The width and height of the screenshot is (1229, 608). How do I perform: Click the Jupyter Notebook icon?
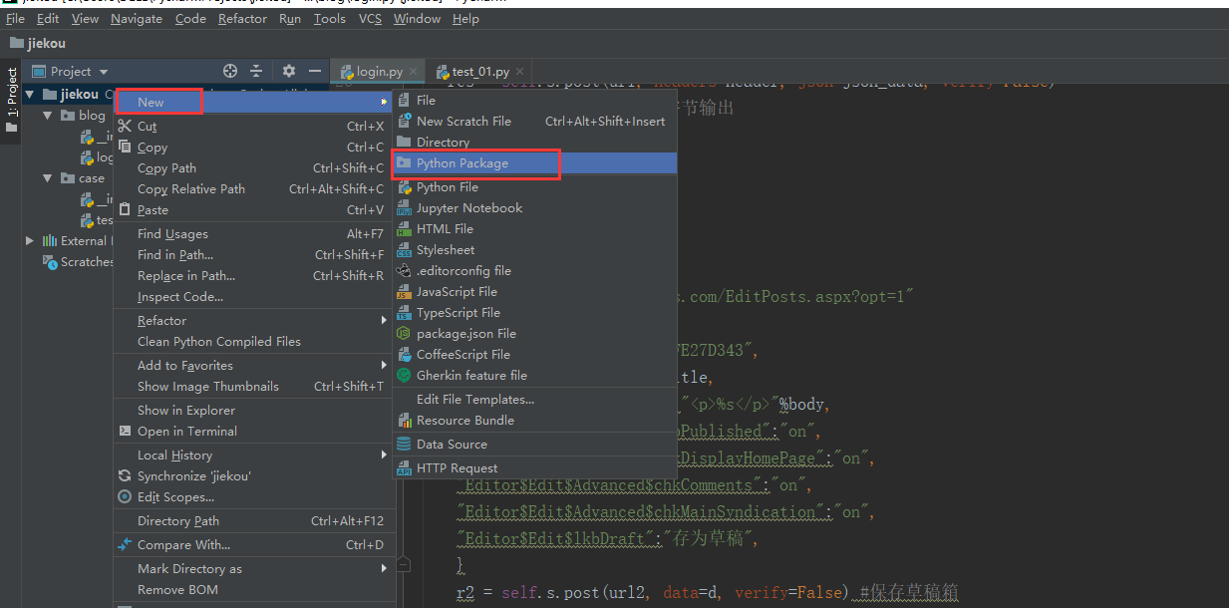404,208
